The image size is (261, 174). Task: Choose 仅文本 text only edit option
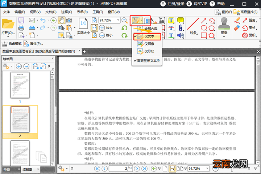point(147,36)
